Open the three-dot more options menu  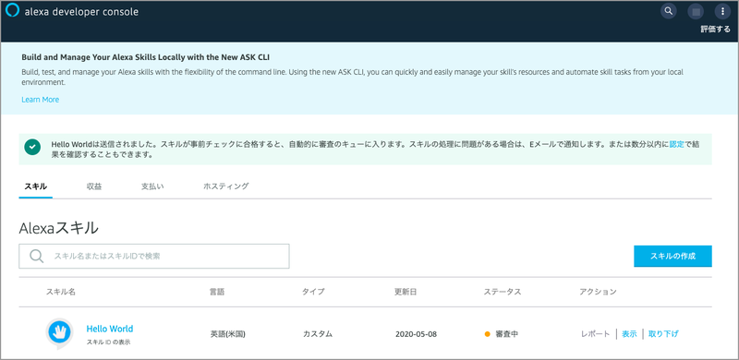pyautogui.click(x=722, y=11)
